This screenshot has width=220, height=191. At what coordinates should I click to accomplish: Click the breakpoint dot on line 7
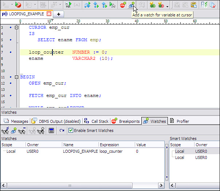click(x=11, y=52)
